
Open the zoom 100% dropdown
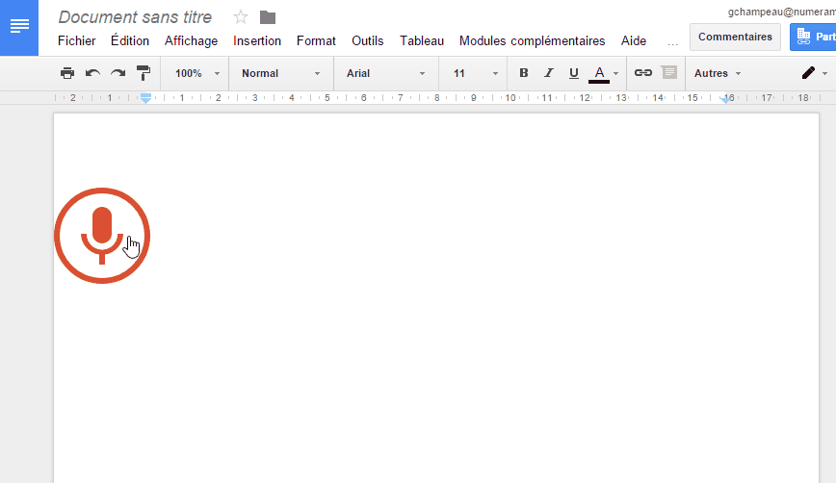pyautogui.click(x=196, y=73)
